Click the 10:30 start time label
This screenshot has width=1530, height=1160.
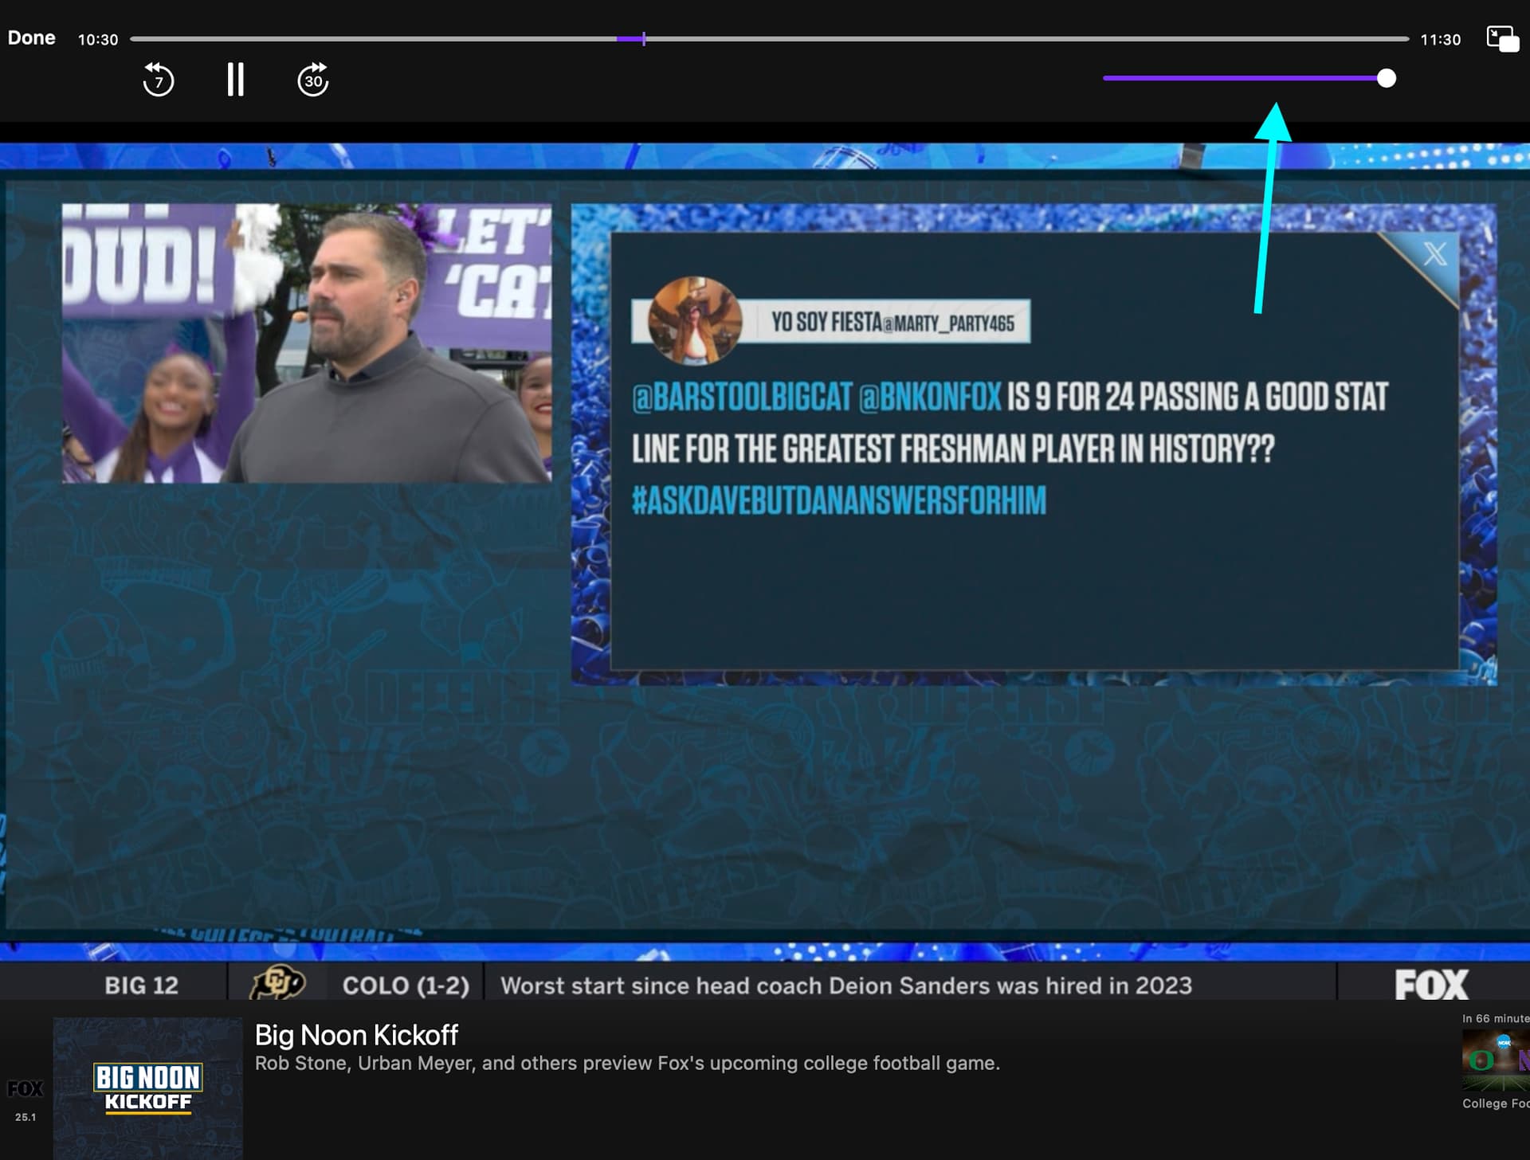(97, 39)
